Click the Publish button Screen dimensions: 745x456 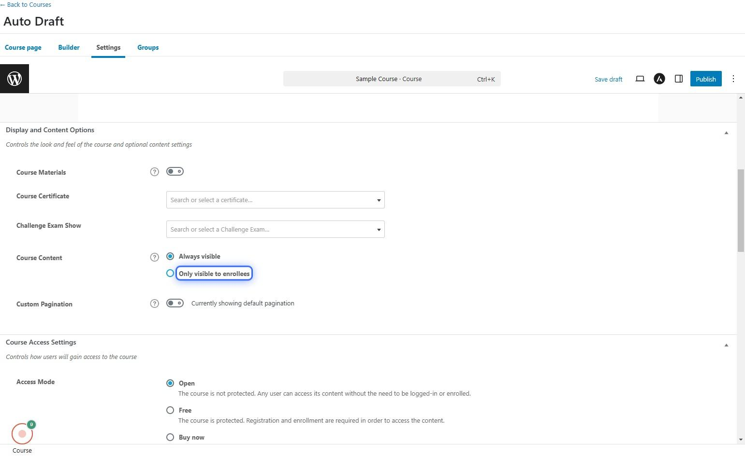pos(705,79)
